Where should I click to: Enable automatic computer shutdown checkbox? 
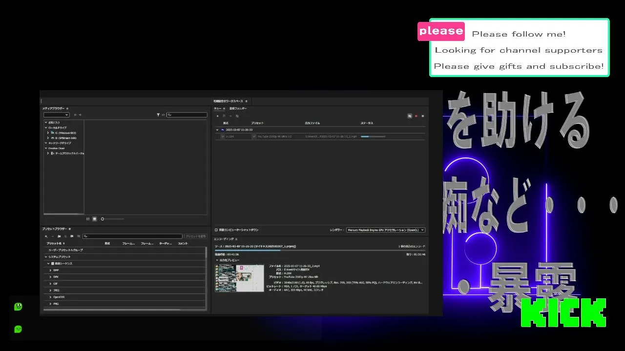[x=216, y=230]
